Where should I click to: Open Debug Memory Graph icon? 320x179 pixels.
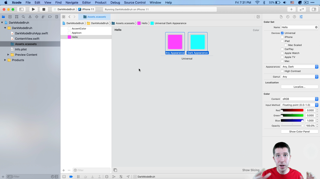click(x=114, y=176)
